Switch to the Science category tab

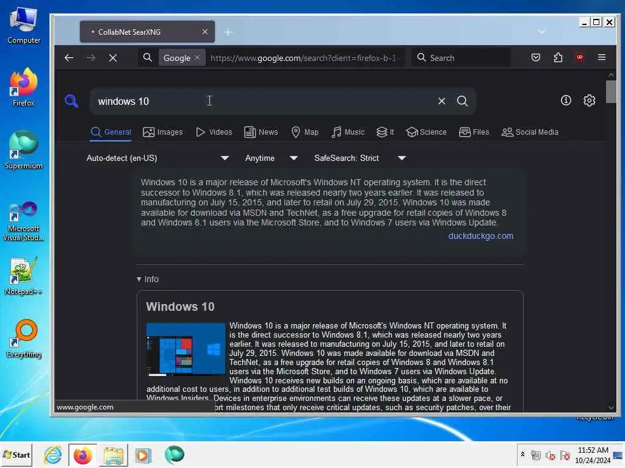(x=426, y=132)
